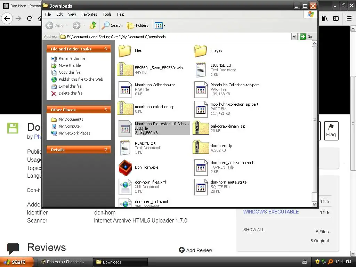The height and width of the screenshot is (267, 356).
Task: Collapse the Other Places panel
Action: 106,110
